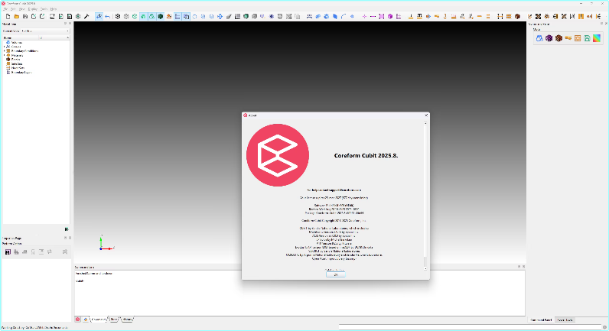Screen dimensions: 609x331
Task: Select Blocks in the model tree
Action: (x=15, y=60)
